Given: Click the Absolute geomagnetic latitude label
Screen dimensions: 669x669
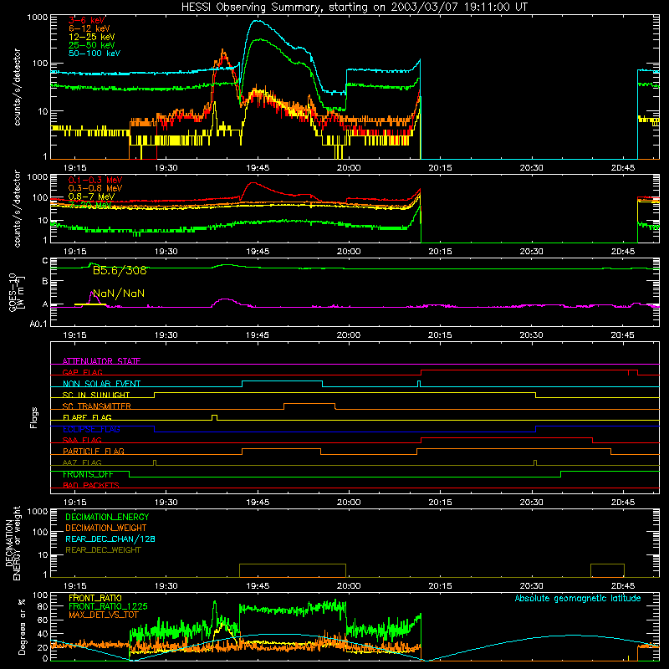Looking at the screenshot, I should [x=578, y=598].
